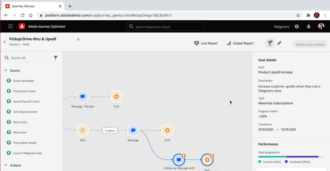Click the Walgreens organization name
The width and height of the screenshot is (330, 171).
[282, 27]
